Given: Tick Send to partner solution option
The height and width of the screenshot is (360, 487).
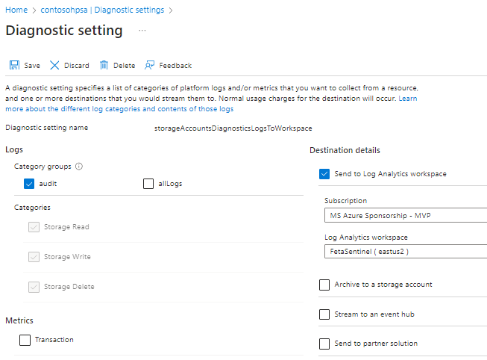Looking at the screenshot, I should point(324,344).
